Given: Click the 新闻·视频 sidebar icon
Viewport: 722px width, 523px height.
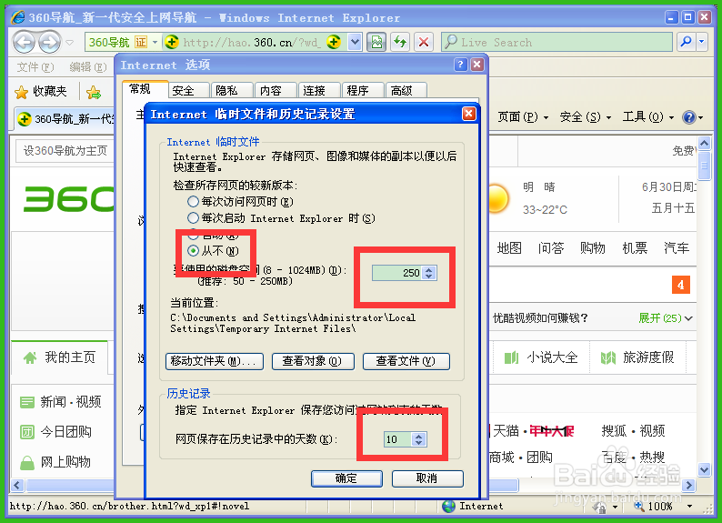Looking at the screenshot, I should click(27, 402).
